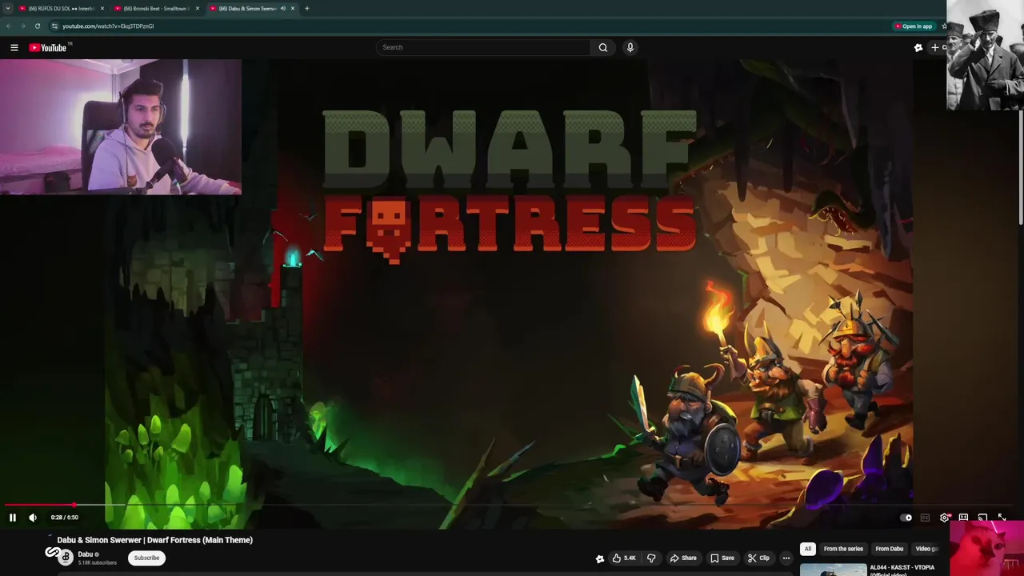Close the RÜFÜS DU SOL tab
The width and height of the screenshot is (1024, 576).
[102, 8]
